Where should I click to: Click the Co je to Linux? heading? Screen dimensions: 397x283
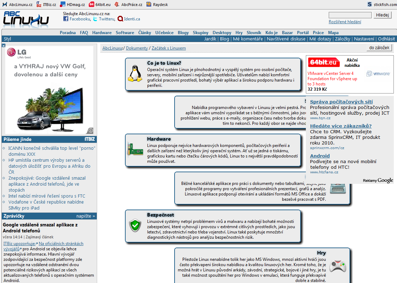point(164,63)
